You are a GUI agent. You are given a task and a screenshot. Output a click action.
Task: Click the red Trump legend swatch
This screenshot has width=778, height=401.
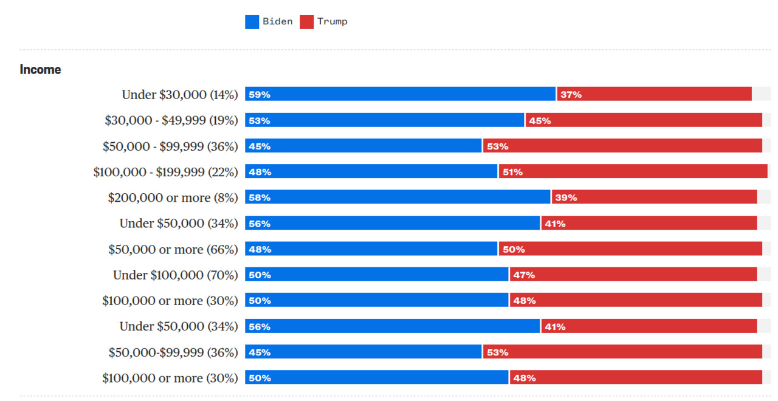[x=307, y=22]
